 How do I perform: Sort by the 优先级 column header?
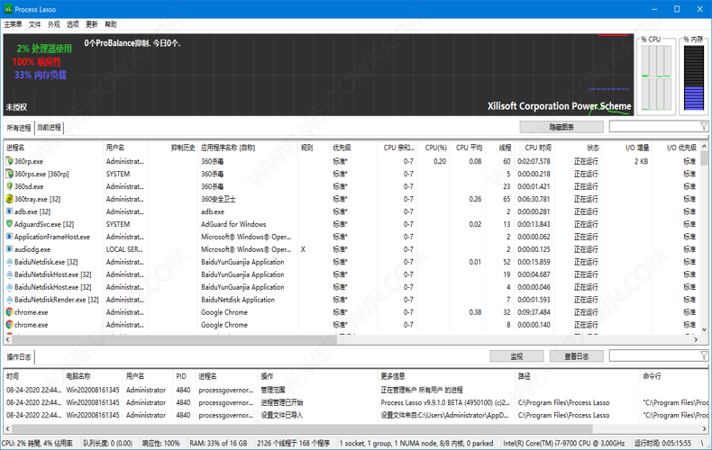click(x=353, y=148)
